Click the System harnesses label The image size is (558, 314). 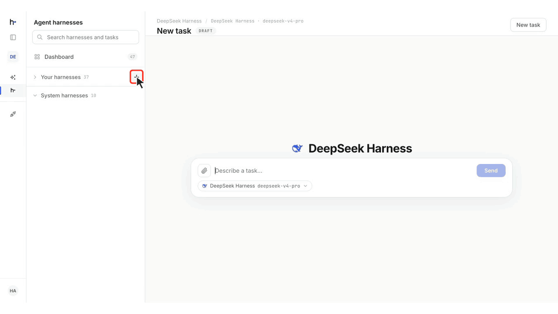[x=65, y=96]
